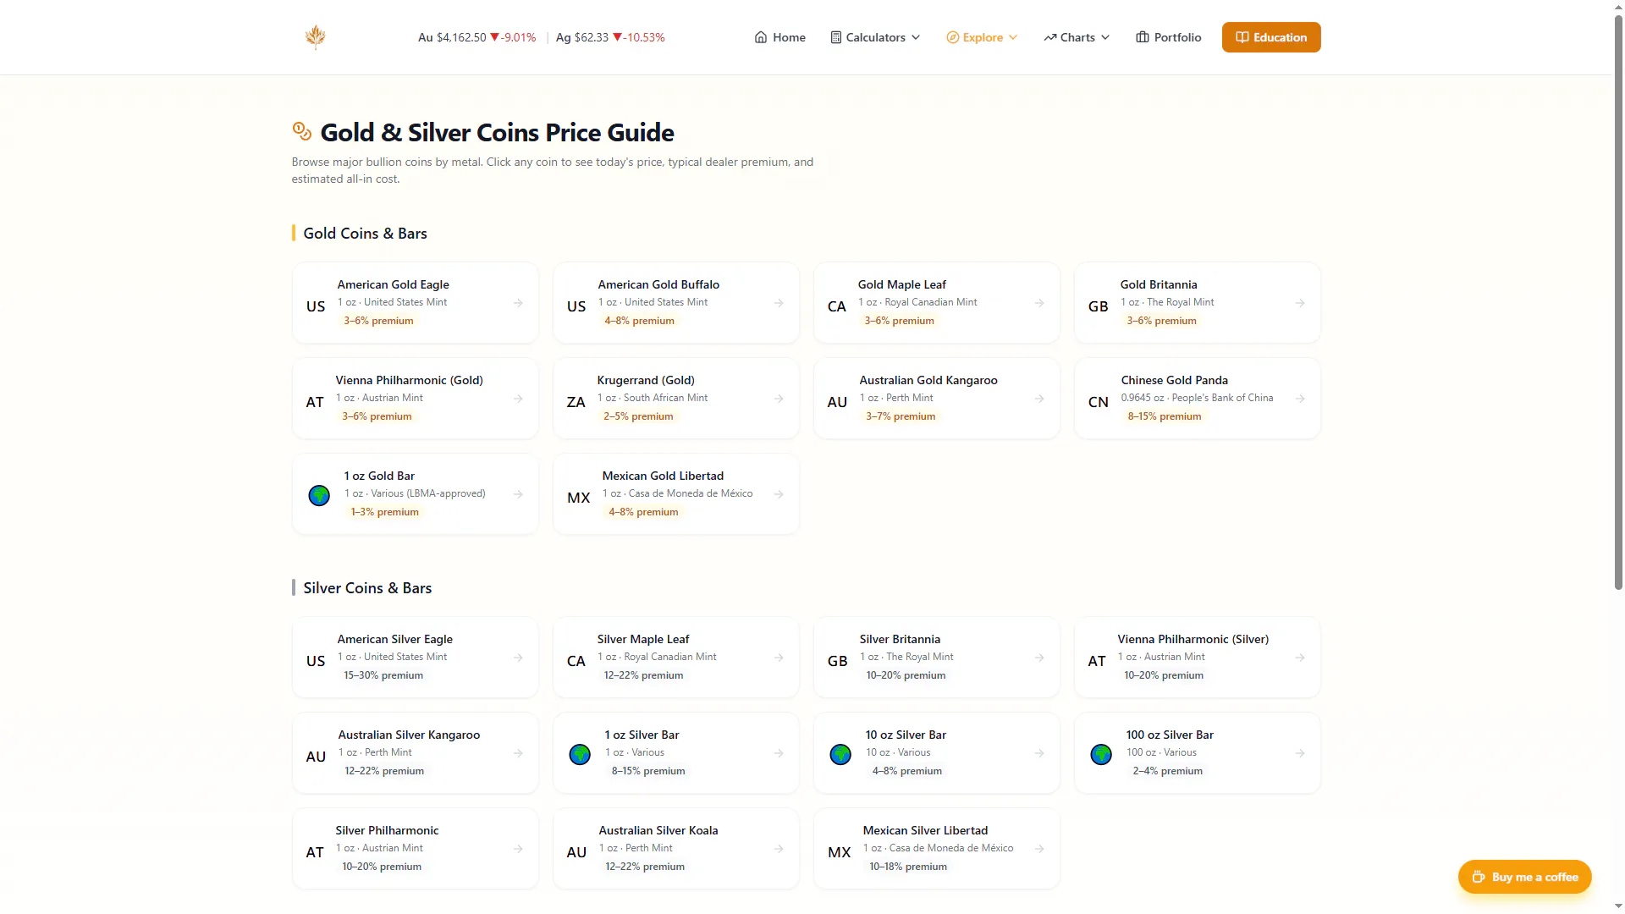The width and height of the screenshot is (1625, 914).
Task: Click the globe icon on 1 oz Gold Bar
Action: coord(319,495)
